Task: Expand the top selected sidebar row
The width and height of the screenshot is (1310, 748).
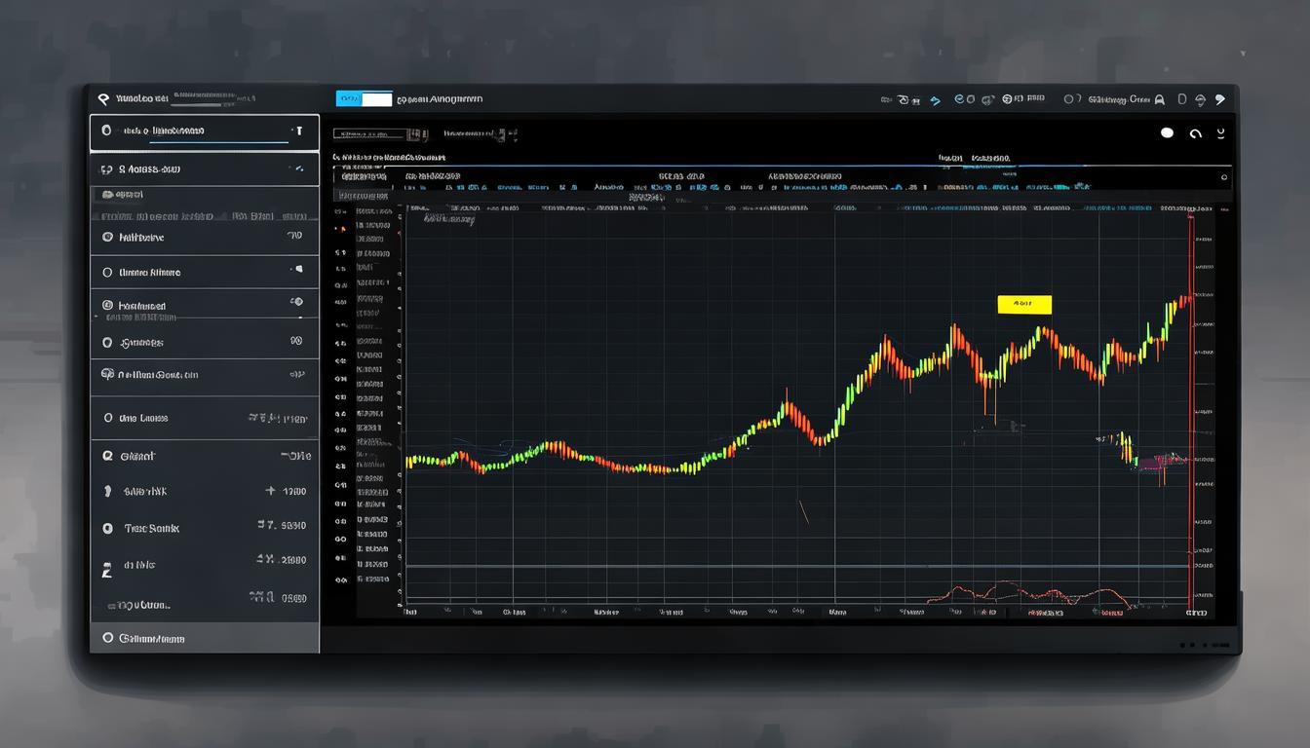Action: [205, 131]
